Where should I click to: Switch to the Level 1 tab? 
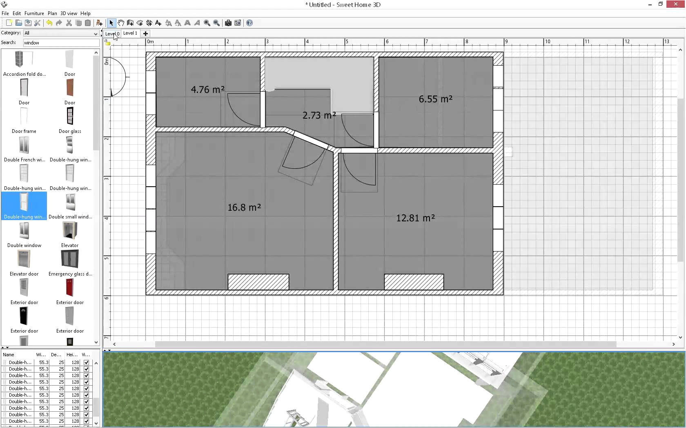coord(130,33)
